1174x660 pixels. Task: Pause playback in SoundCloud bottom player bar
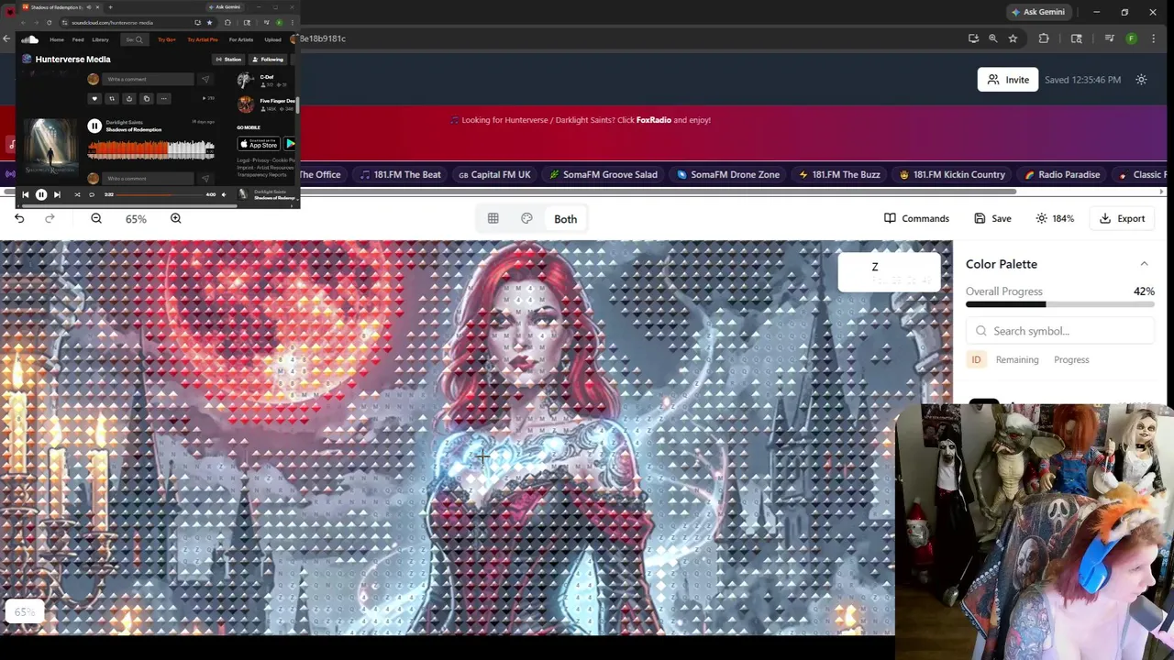41,194
